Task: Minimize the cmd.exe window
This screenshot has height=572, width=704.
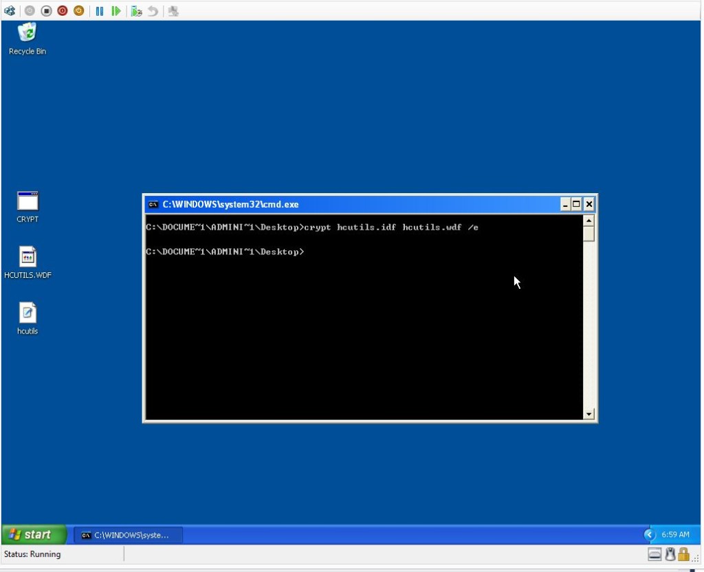Action: pyautogui.click(x=565, y=205)
